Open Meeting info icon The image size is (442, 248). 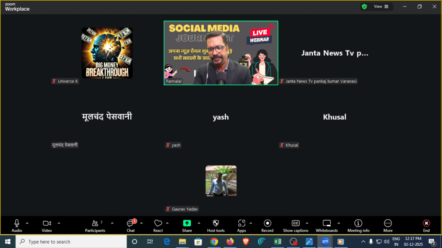coord(358,223)
